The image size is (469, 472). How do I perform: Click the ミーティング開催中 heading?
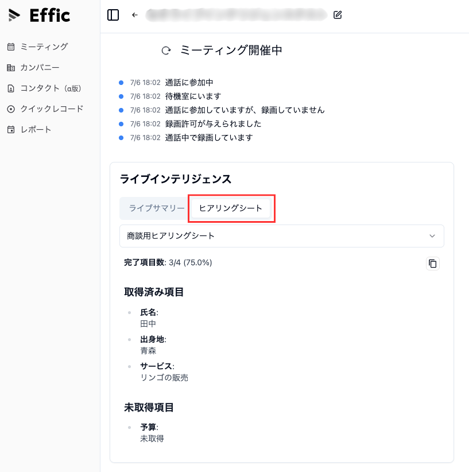(231, 51)
